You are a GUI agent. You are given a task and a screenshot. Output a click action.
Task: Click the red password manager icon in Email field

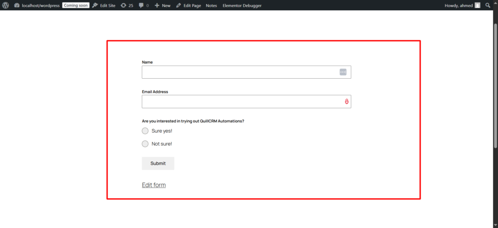347,102
